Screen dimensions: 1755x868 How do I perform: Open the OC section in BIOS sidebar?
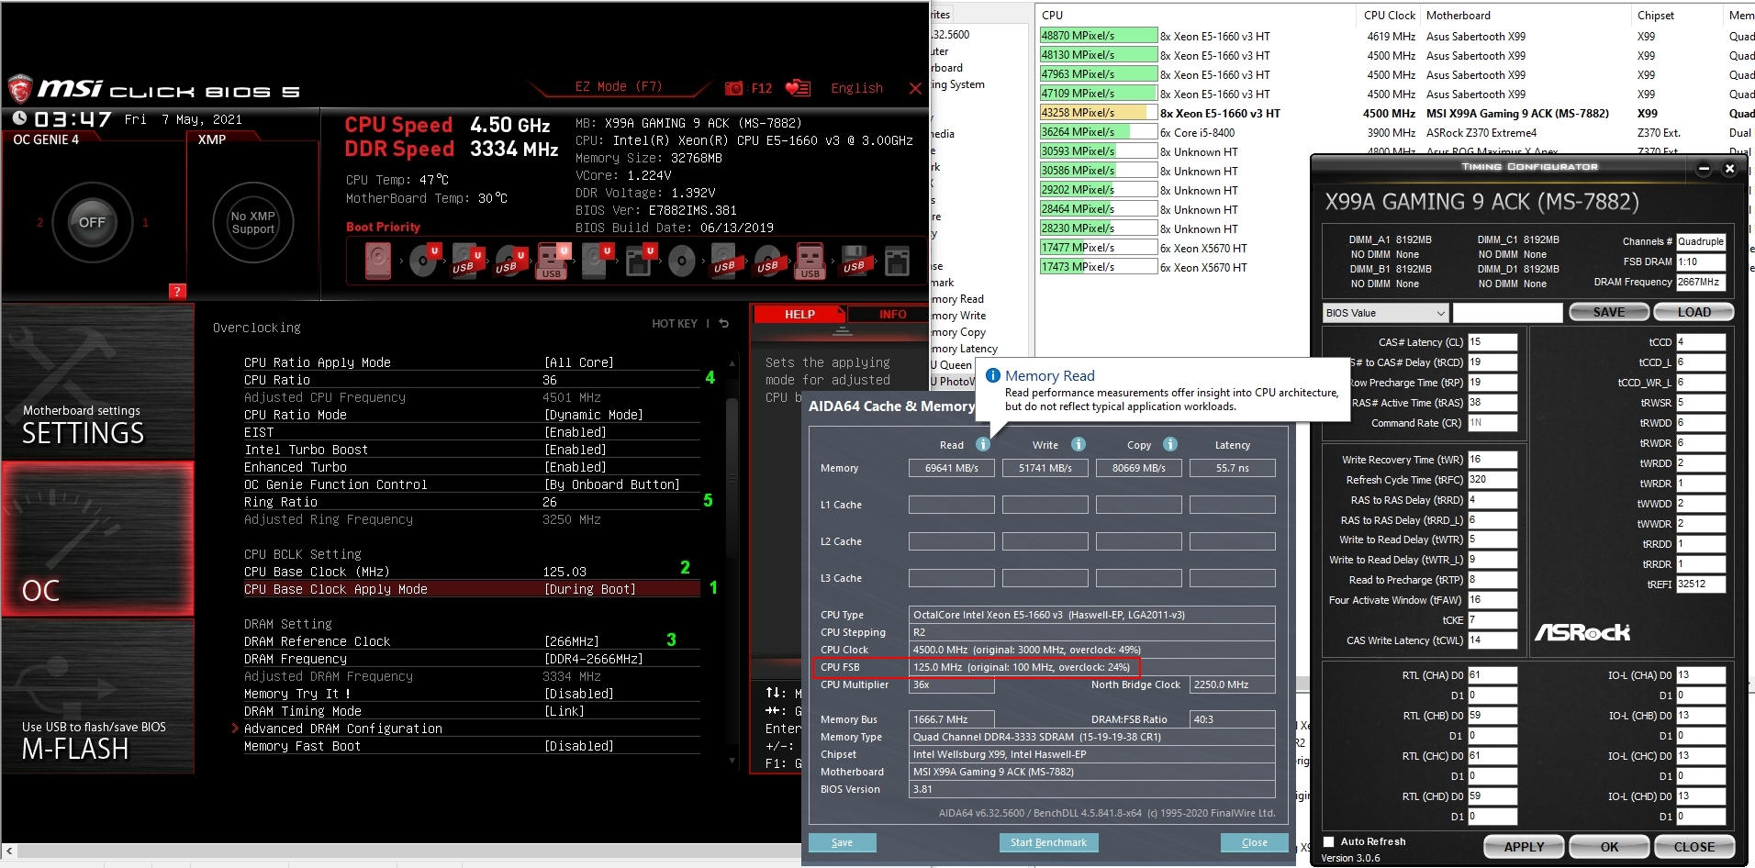click(97, 539)
